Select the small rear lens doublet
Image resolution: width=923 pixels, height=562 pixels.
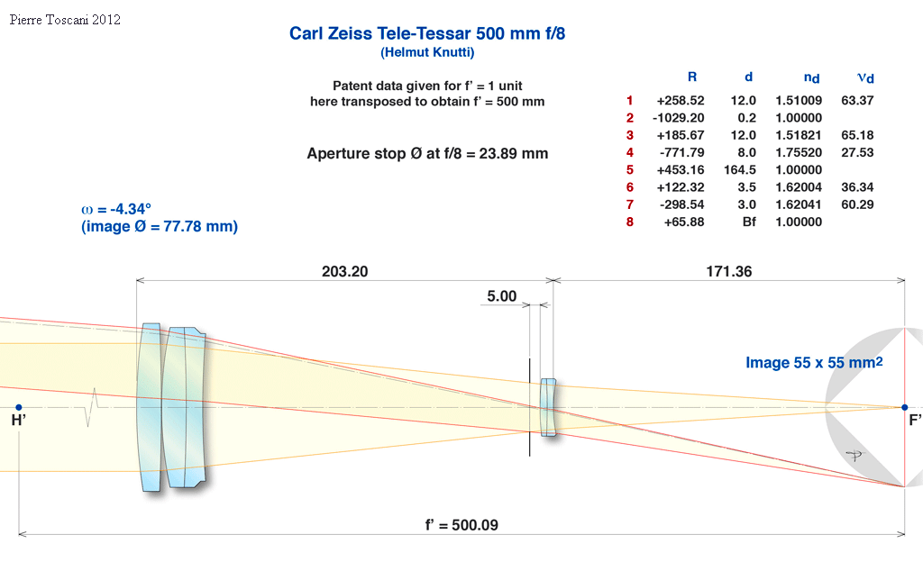(x=548, y=407)
